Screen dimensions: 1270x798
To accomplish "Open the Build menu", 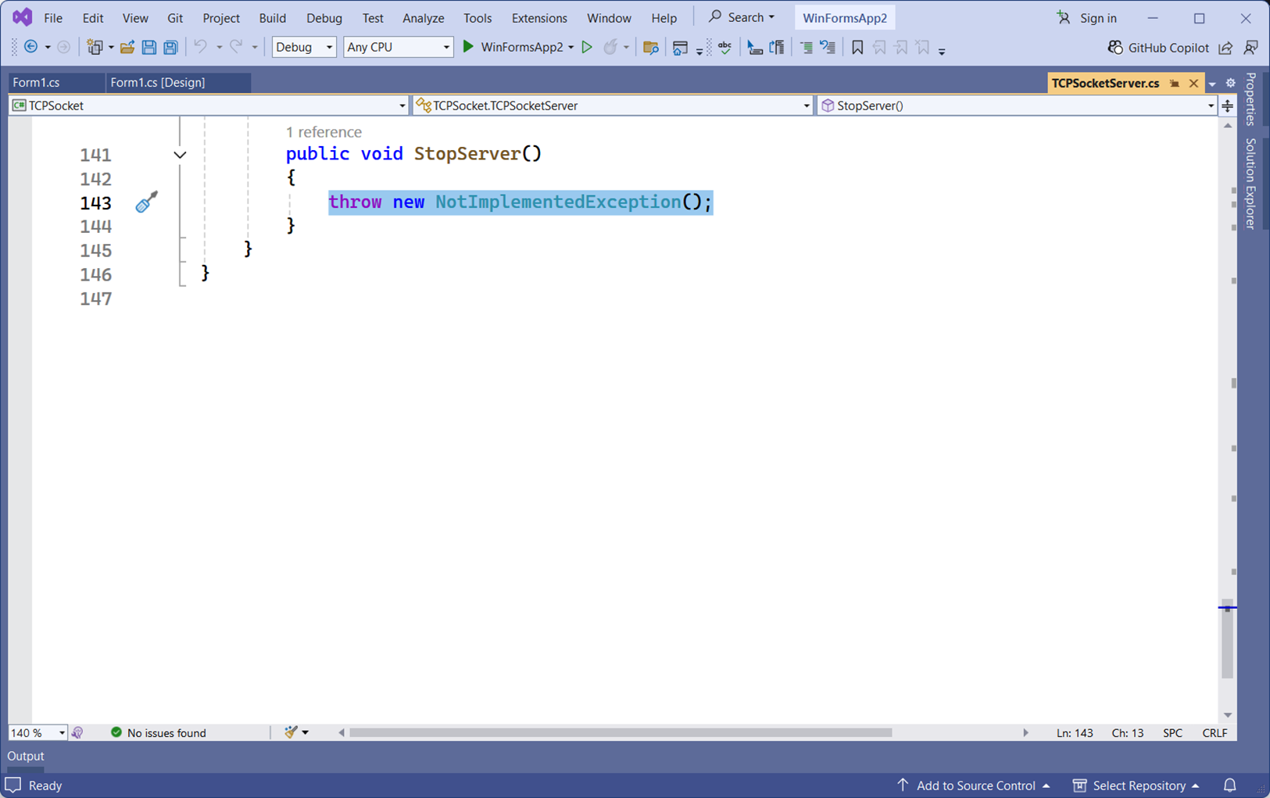I will point(273,18).
